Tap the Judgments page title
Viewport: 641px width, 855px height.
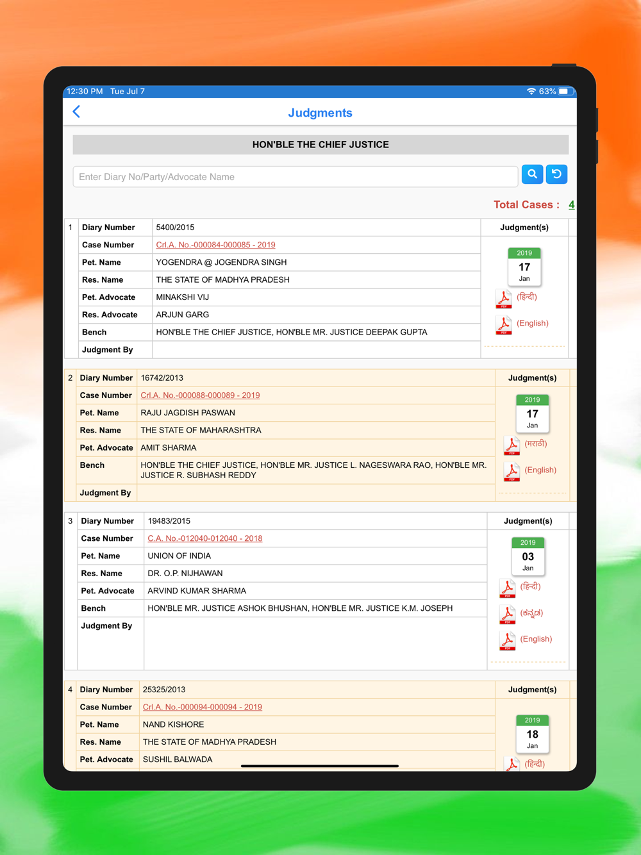320,113
